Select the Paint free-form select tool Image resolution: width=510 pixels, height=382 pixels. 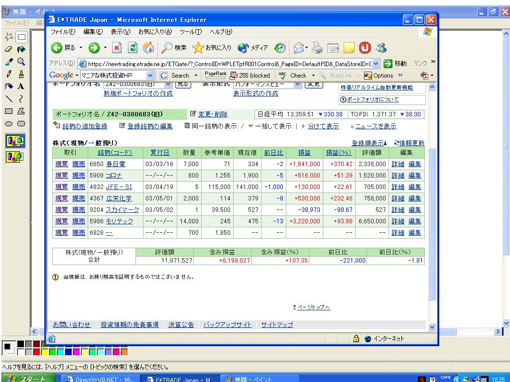[x=9, y=37]
